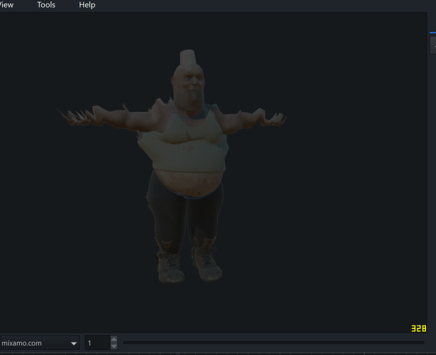Viewport: 436px width, 355px height.
Task: Open the partially visible View menu
Action: coord(6,5)
